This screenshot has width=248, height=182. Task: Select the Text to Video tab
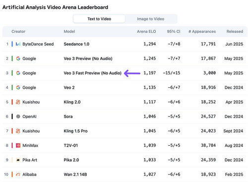[99, 19]
